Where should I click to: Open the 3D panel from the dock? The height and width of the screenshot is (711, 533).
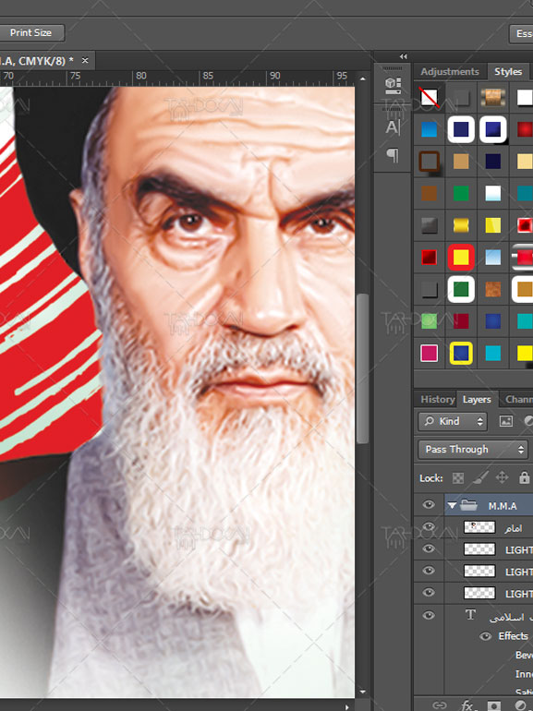(x=393, y=85)
